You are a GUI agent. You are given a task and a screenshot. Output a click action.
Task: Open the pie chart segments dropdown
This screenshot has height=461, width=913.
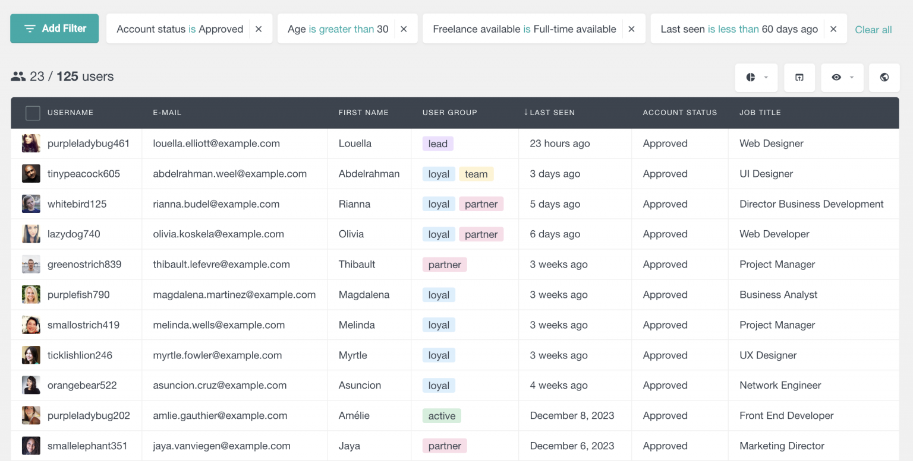[756, 77]
